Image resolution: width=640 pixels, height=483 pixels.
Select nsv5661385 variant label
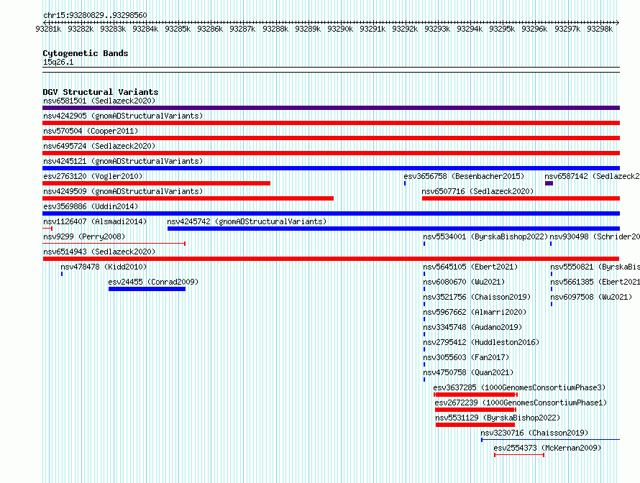pyautogui.click(x=595, y=282)
